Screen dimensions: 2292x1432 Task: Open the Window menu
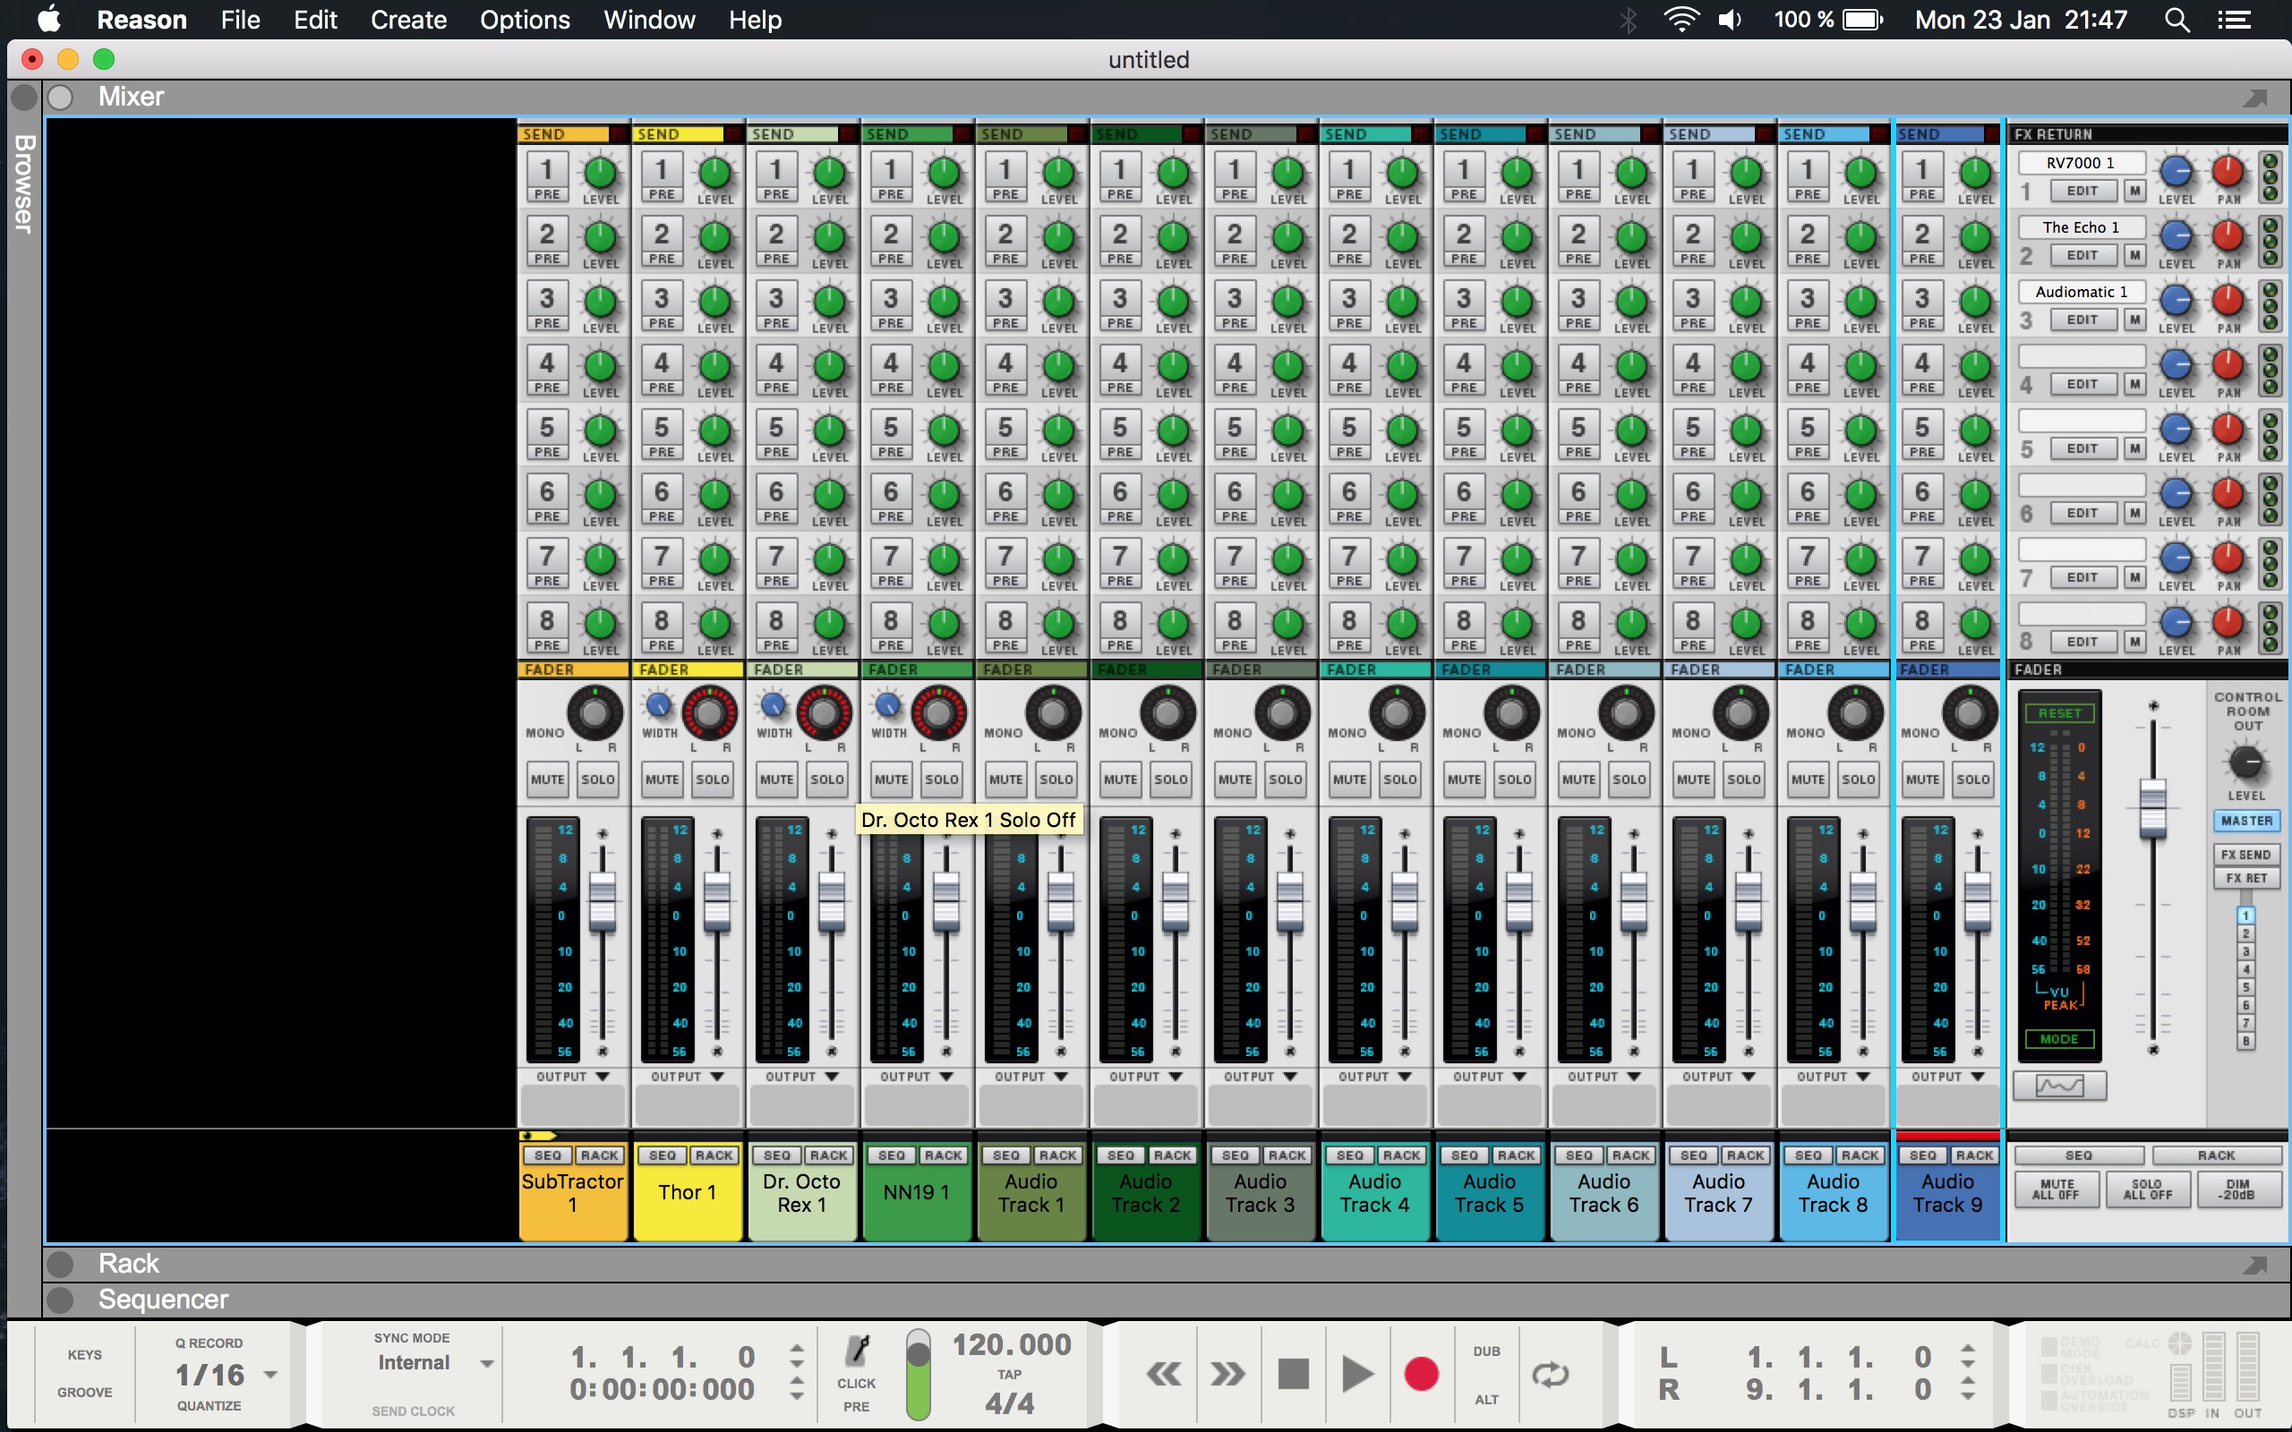[650, 20]
